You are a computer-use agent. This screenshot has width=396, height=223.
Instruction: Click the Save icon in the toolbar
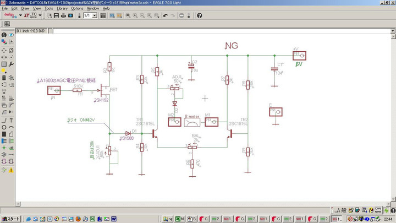[56, 15]
